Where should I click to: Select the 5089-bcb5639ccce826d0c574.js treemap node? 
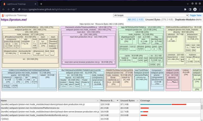pos(183,27)
